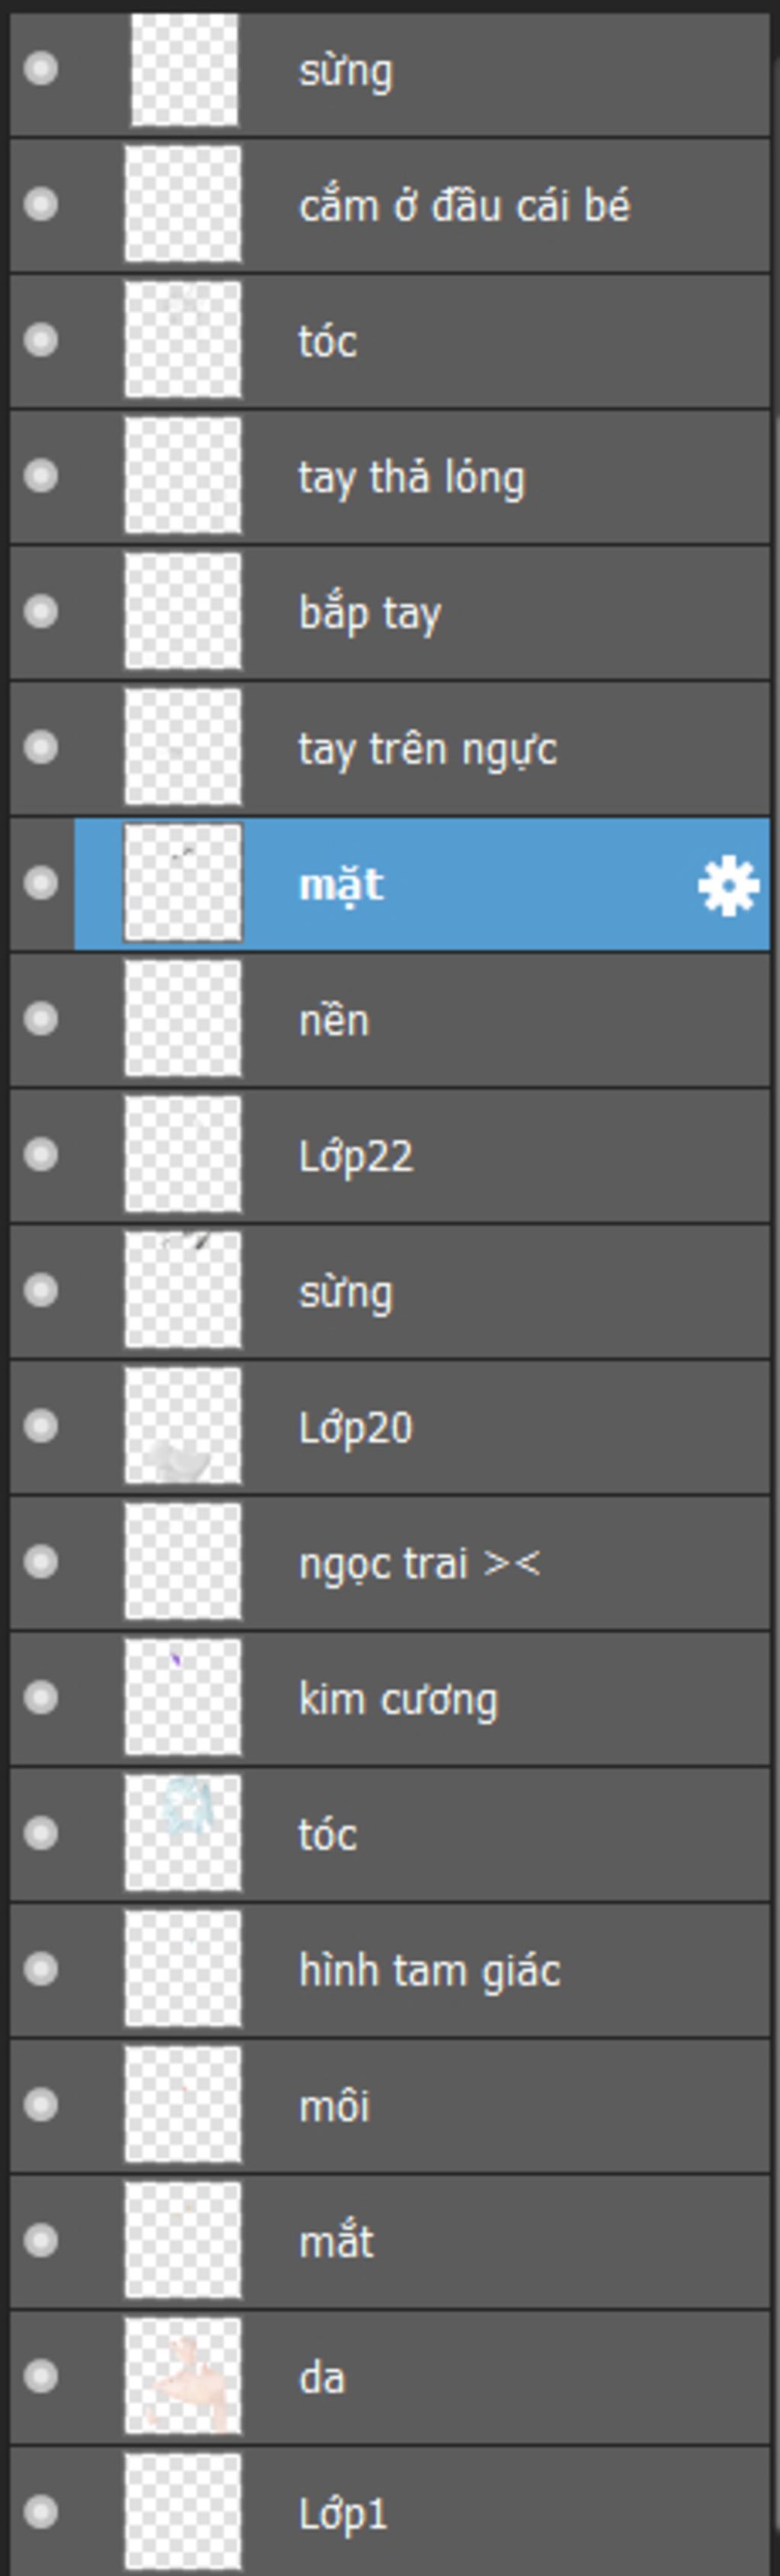Image resolution: width=780 pixels, height=2576 pixels.
Task: Hide the nền layer
Action: click(x=41, y=1019)
